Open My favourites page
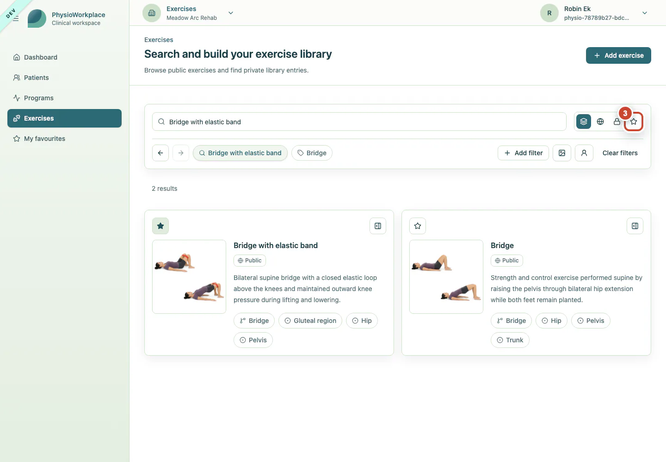Image resolution: width=666 pixels, height=462 pixels. click(64, 139)
